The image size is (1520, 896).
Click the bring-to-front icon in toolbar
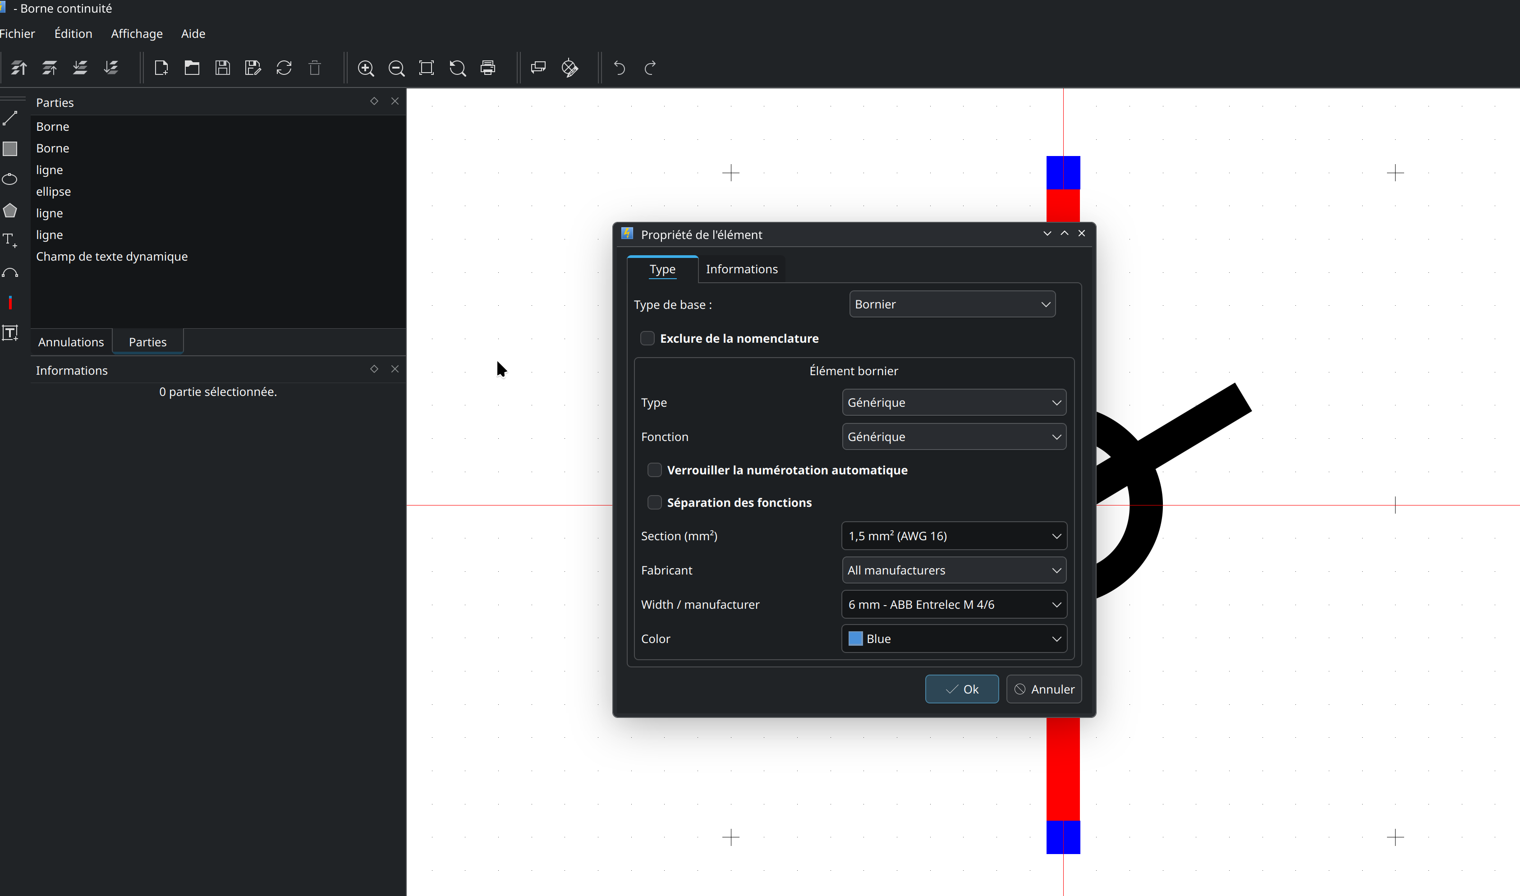click(19, 68)
